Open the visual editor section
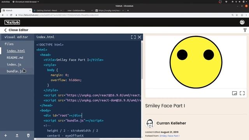 (x=16, y=37)
